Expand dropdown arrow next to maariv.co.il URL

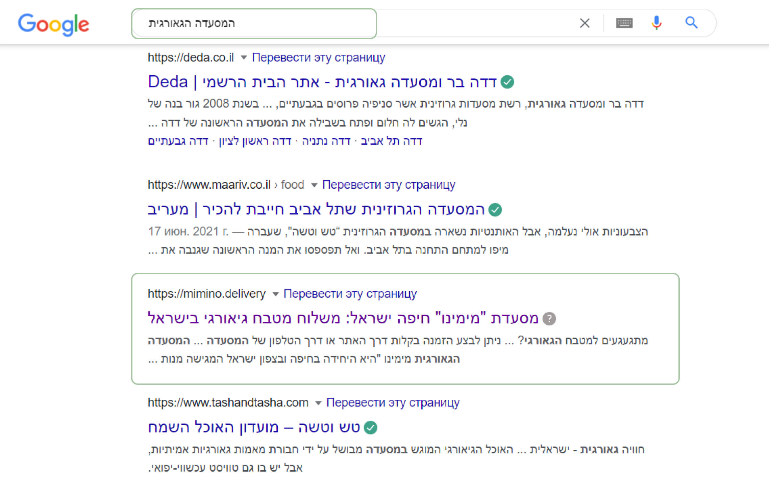pos(314,185)
